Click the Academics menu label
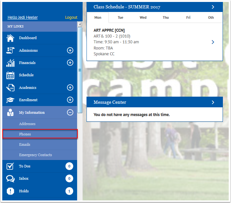 (28, 88)
